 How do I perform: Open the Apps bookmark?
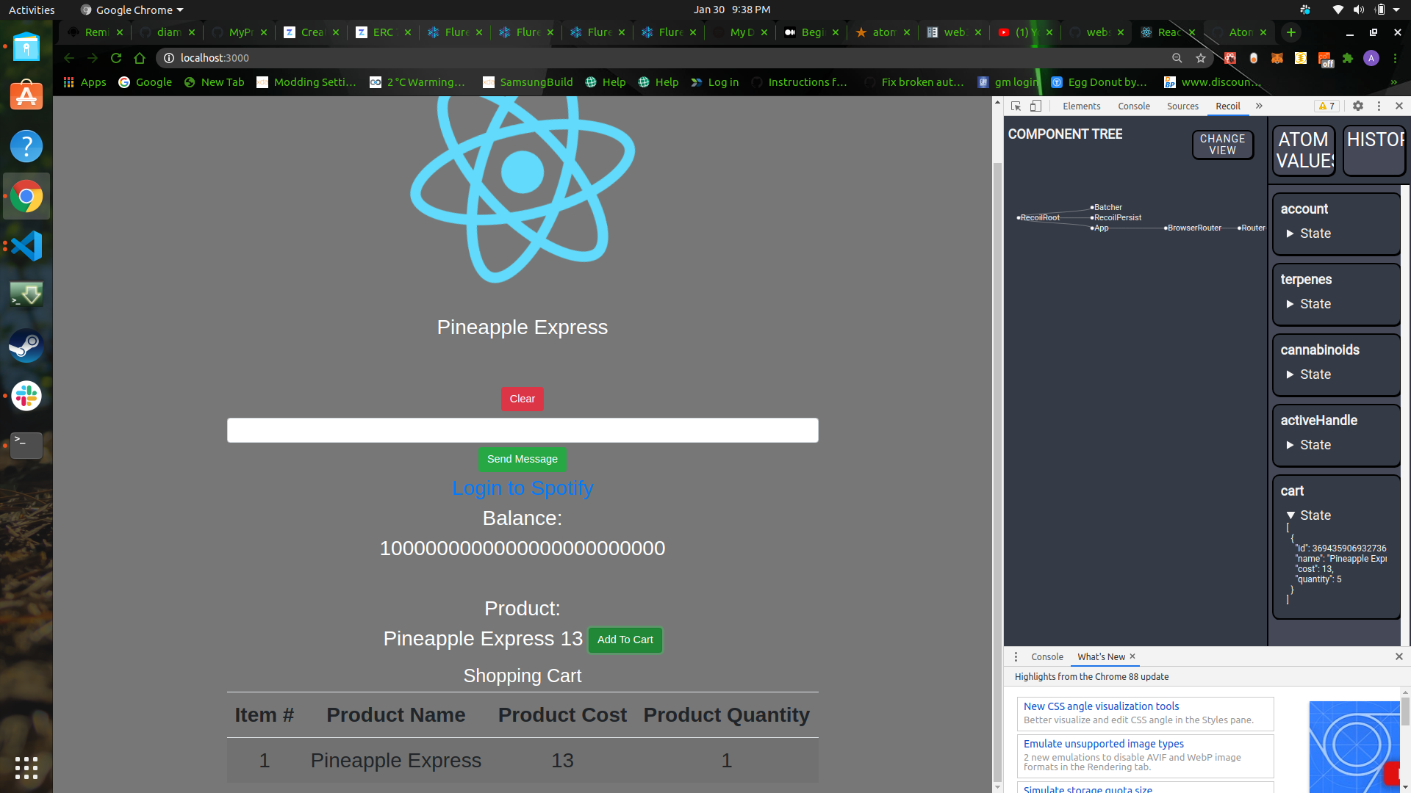click(85, 82)
